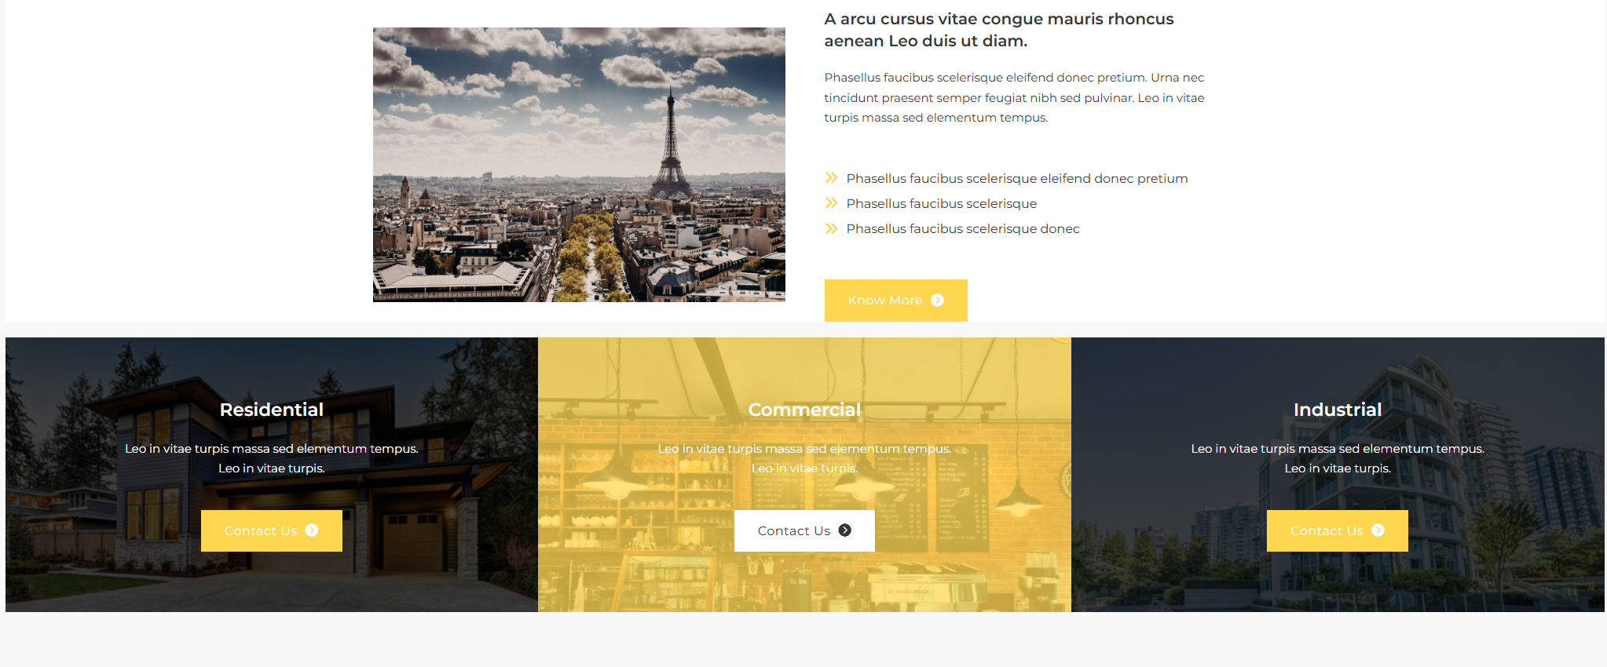Click the arrow icon in Know More
Viewport: 1607px width, 667px height.
click(x=937, y=301)
